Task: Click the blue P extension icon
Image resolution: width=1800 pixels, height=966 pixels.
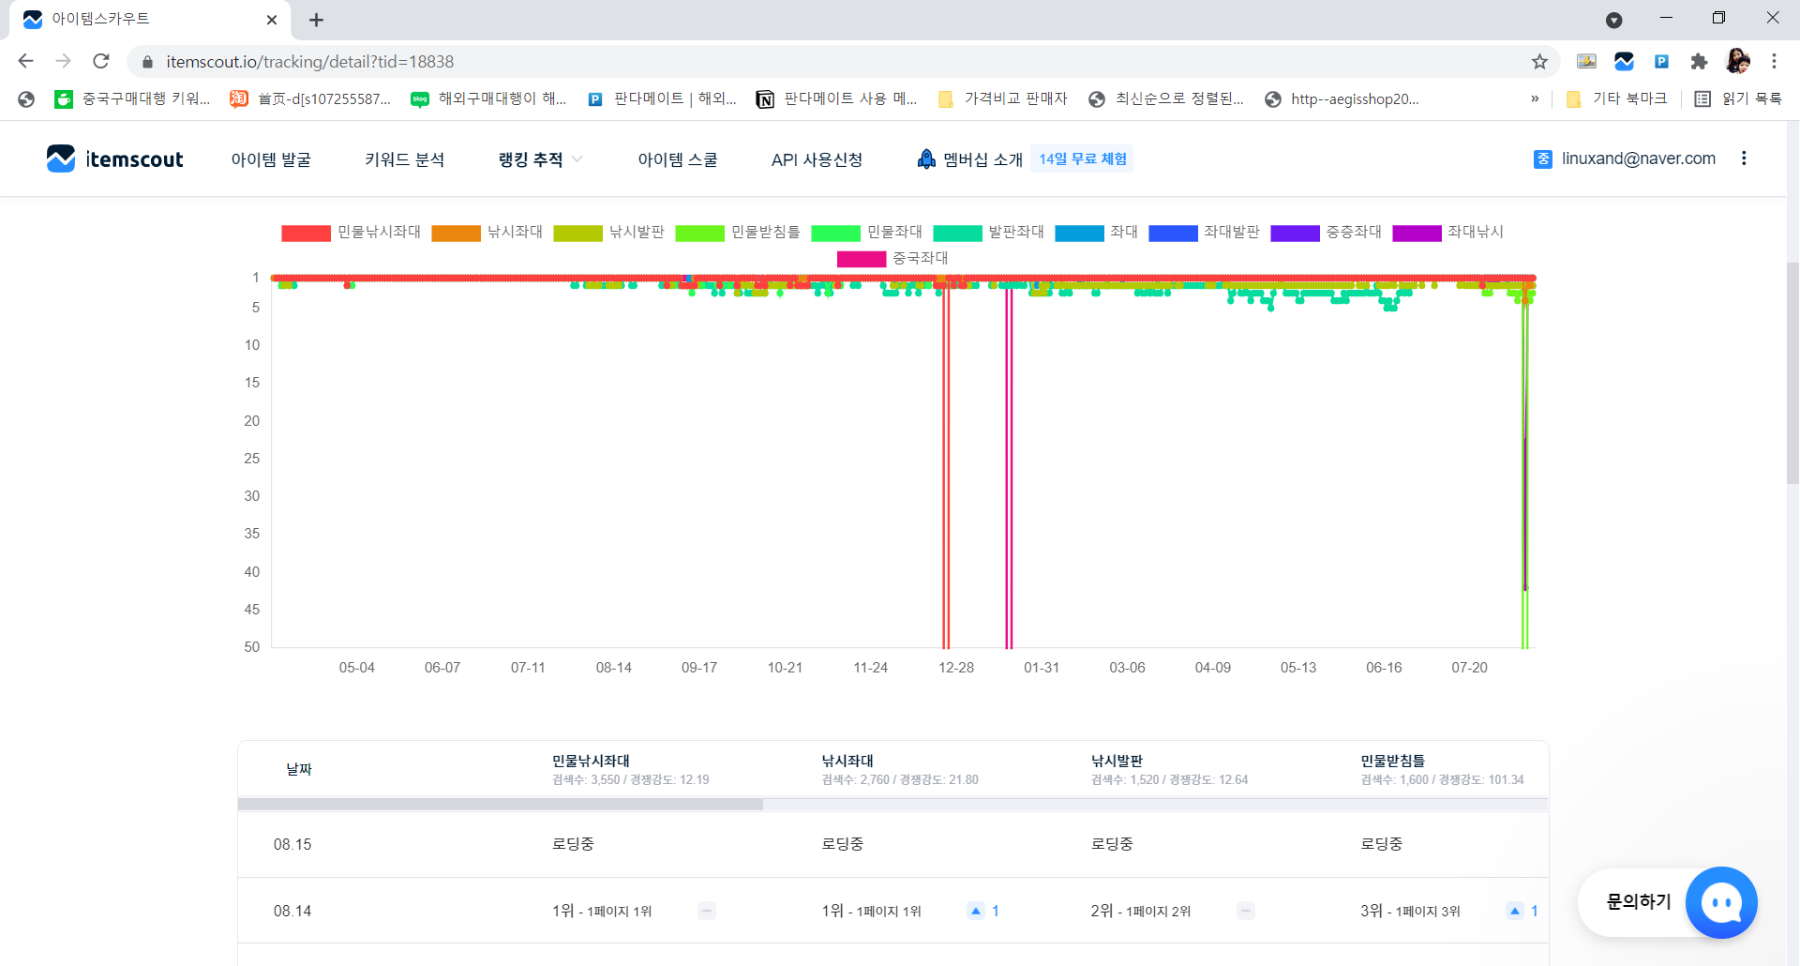Action: point(1661,62)
